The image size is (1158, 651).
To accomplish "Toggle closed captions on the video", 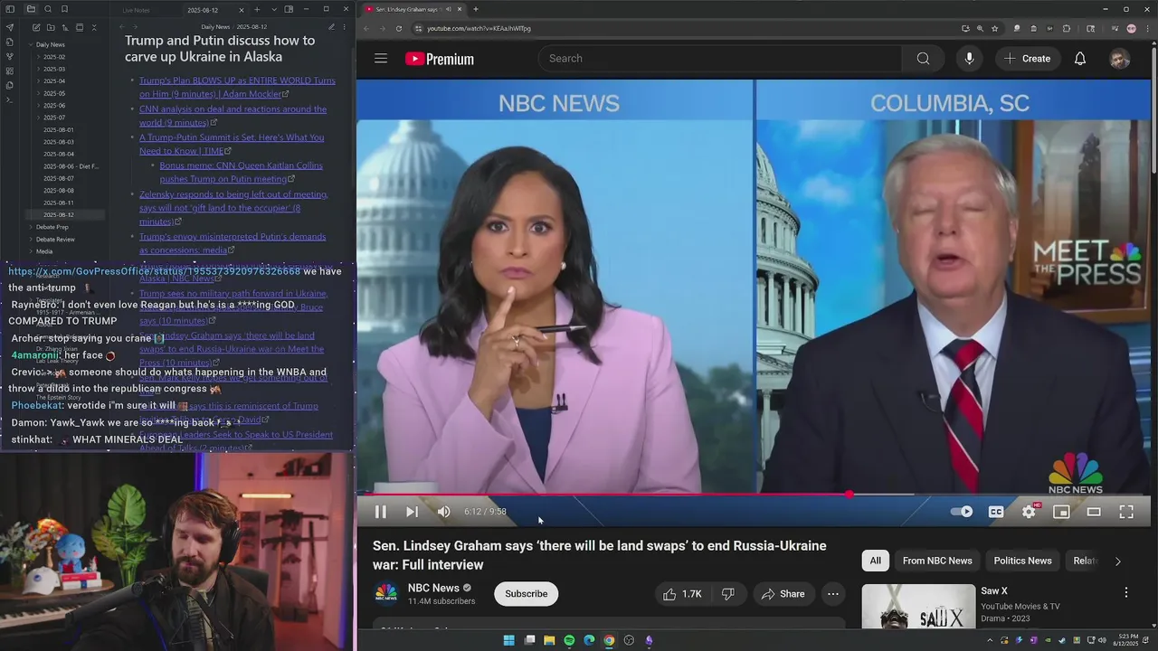I will (996, 512).
